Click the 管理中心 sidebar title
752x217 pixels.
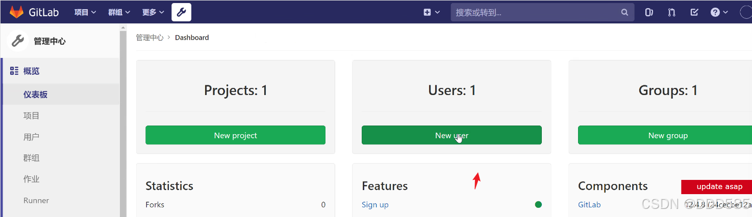pyautogui.click(x=49, y=41)
